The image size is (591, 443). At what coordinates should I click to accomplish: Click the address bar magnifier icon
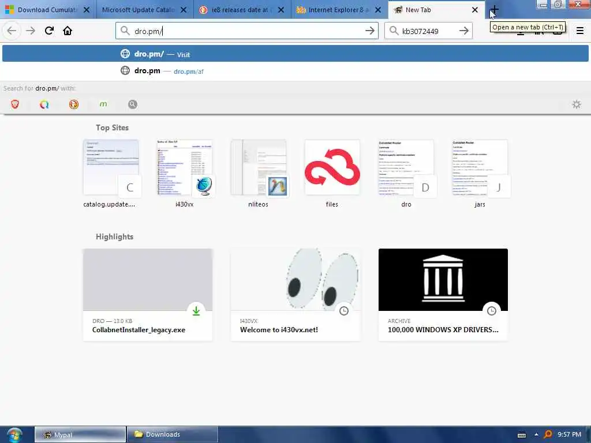[x=125, y=31]
